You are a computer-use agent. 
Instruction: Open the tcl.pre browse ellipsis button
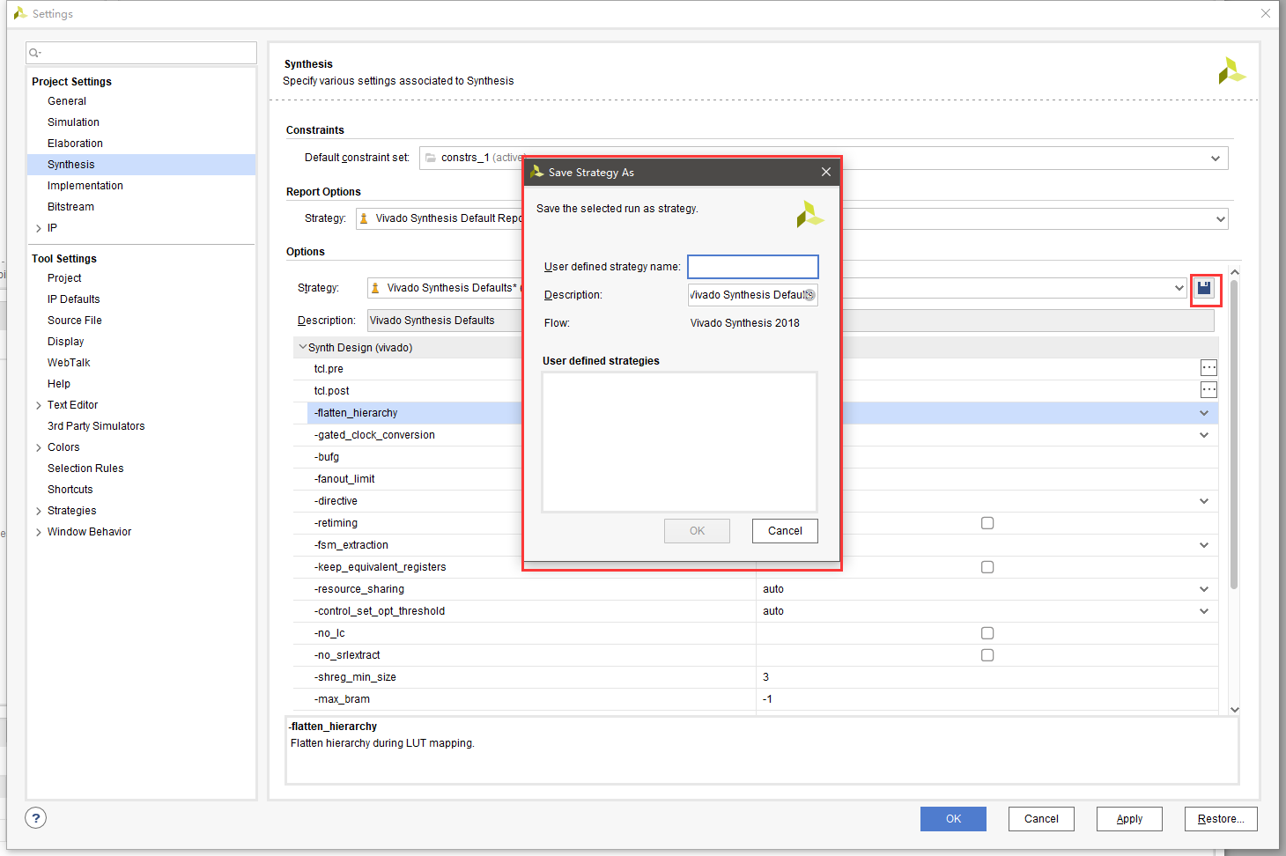[1208, 368]
